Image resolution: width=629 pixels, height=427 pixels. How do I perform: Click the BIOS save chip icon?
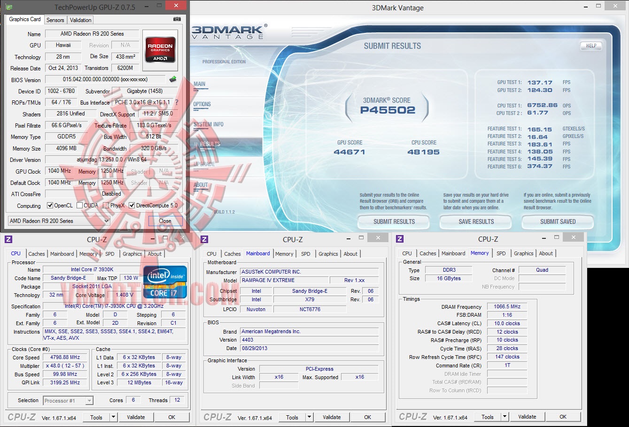click(173, 79)
